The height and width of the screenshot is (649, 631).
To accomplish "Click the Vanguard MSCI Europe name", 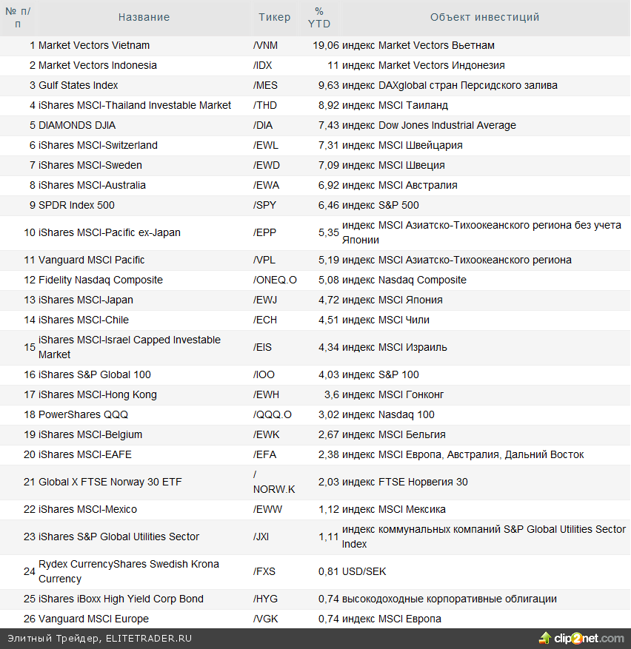I will coord(93,619).
